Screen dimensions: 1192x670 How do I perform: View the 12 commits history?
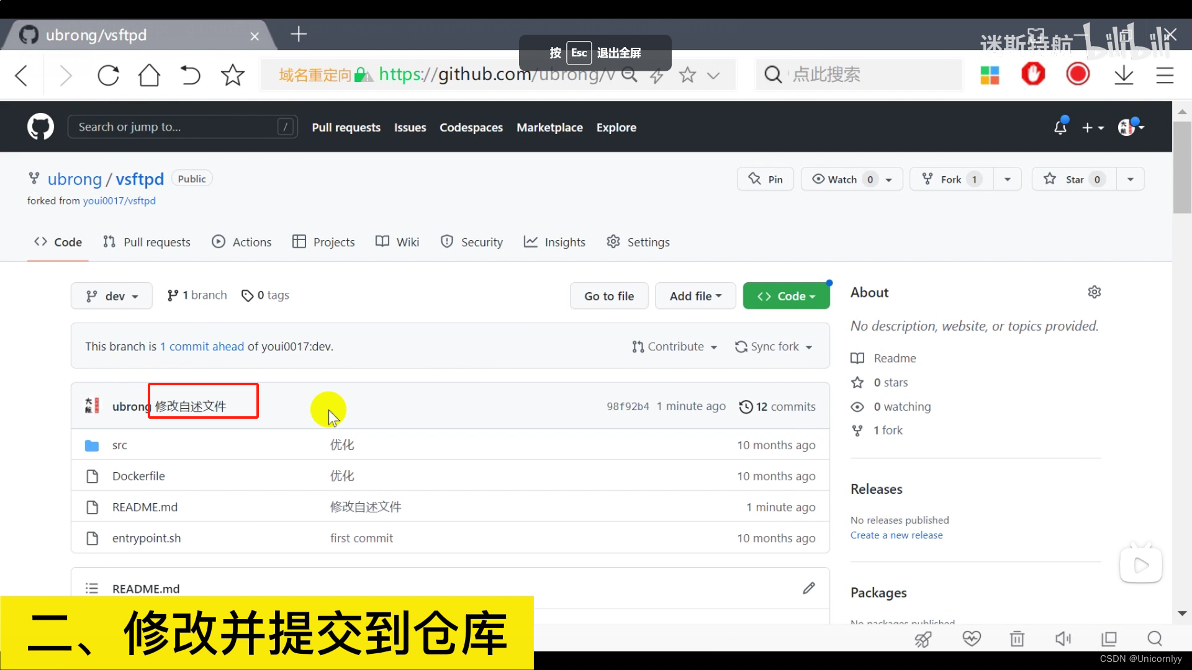(x=777, y=406)
